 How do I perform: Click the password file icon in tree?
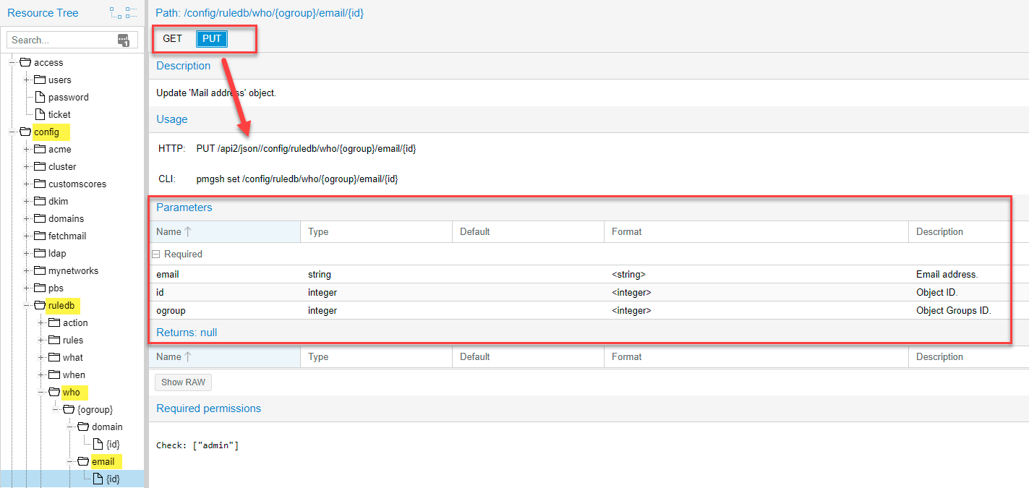[40, 97]
